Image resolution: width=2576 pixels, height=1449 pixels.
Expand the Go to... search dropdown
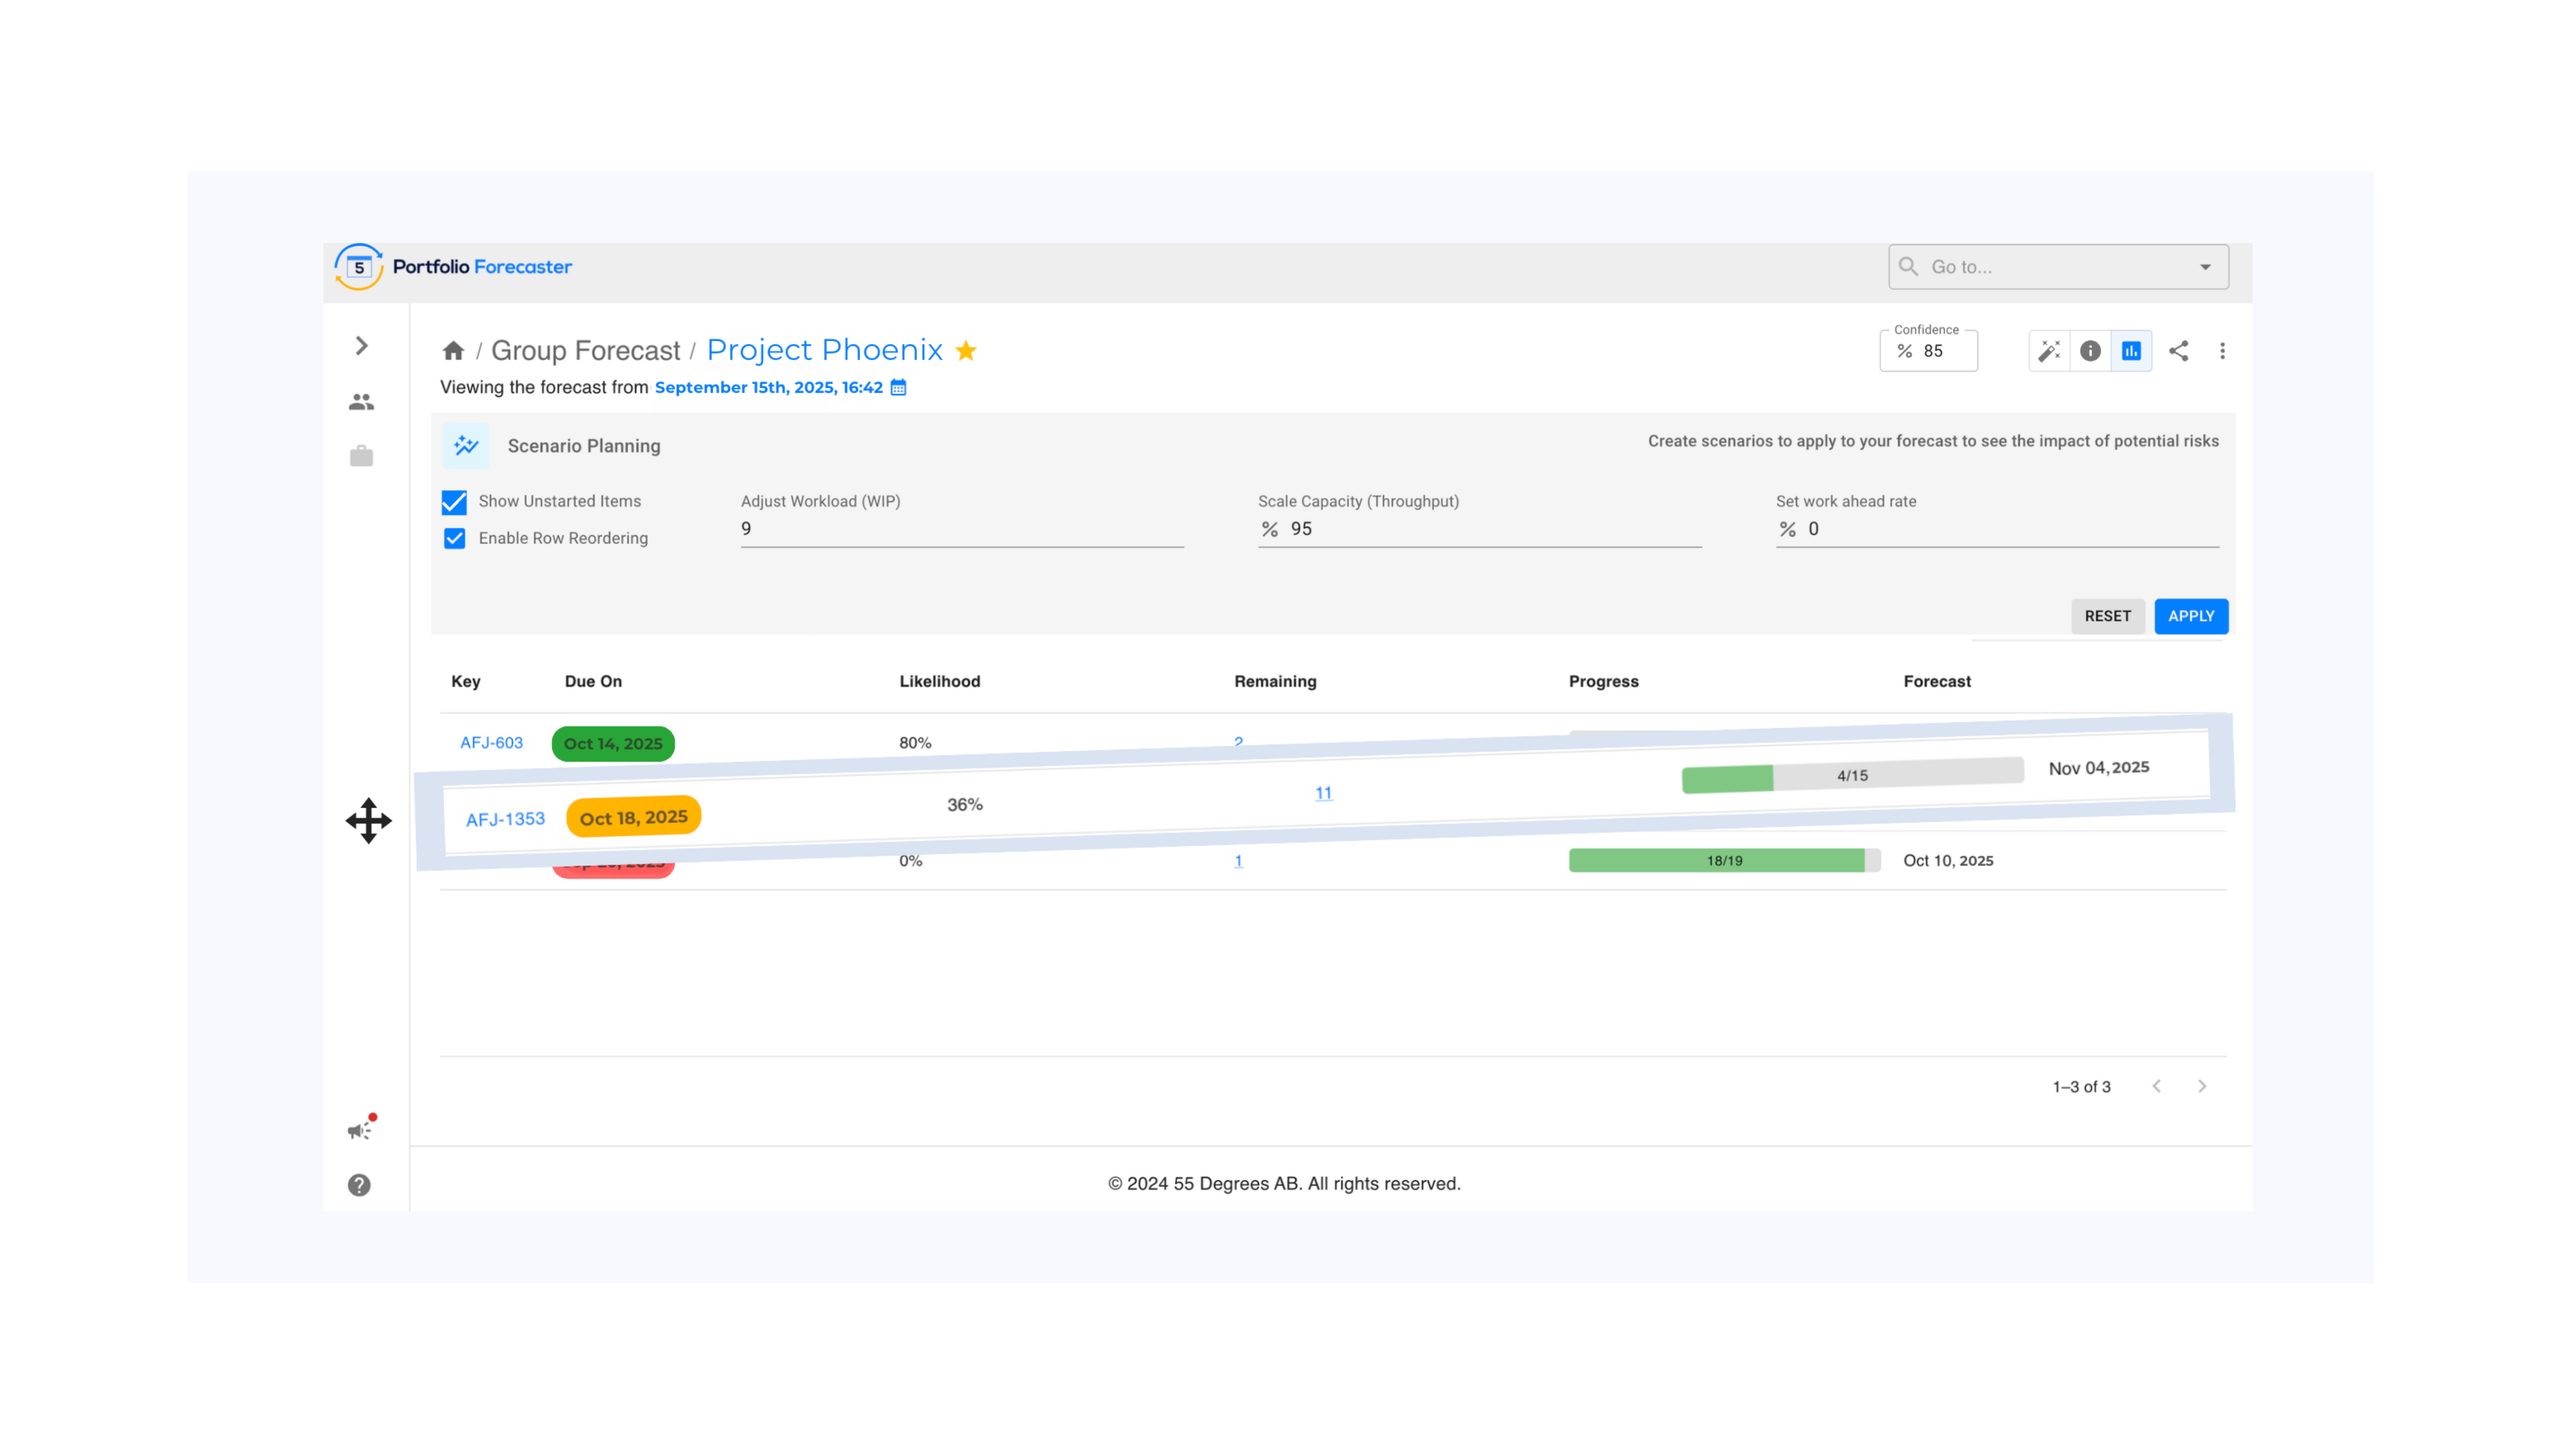[2205, 267]
